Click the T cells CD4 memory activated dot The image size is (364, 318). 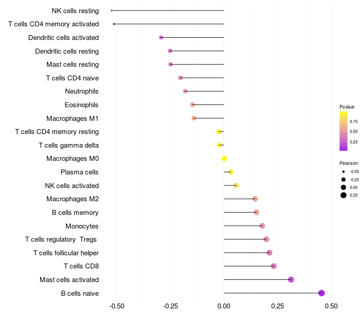coord(114,24)
